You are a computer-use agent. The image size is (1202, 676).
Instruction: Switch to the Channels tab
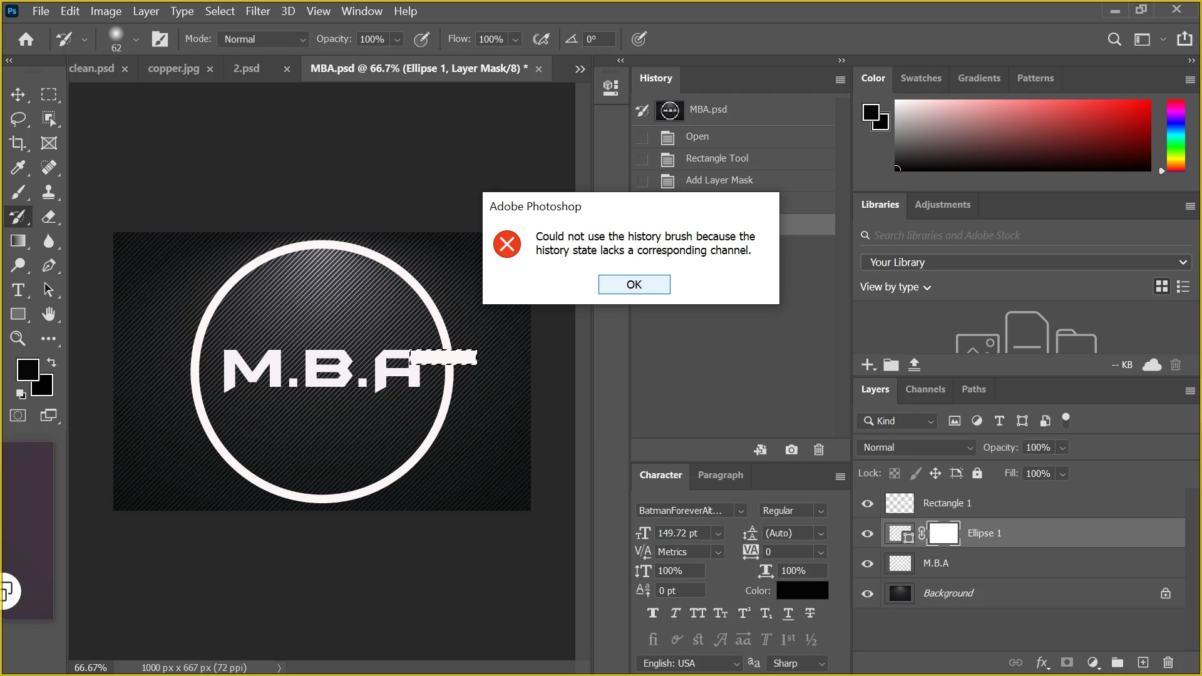(x=925, y=389)
